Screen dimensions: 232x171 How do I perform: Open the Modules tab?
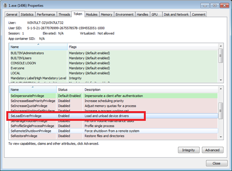click(91, 14)
